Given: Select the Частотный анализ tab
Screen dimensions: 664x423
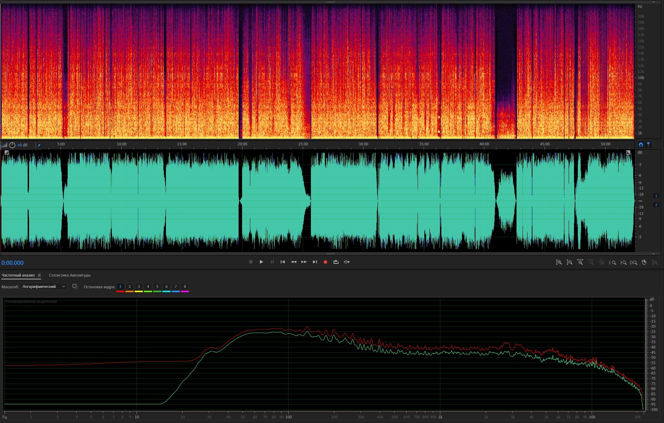Looking at the screenshot, I should pos(18,275).
